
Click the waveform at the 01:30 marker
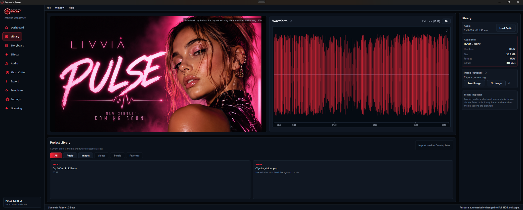click(x=334, y=125)
